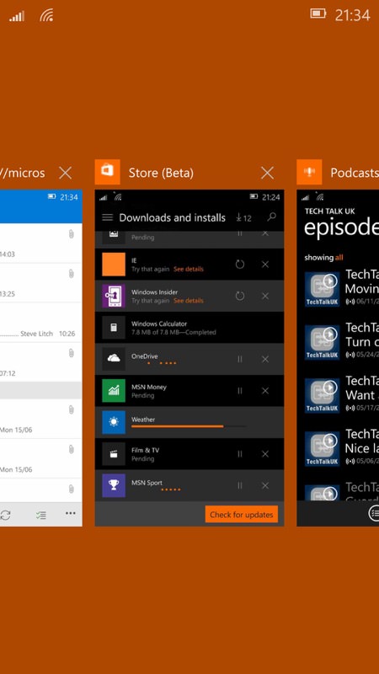The height and width of the screenshot is (674, 379).
Task: Tap the MSN Sport trophy icon
Action: [114, 485]
